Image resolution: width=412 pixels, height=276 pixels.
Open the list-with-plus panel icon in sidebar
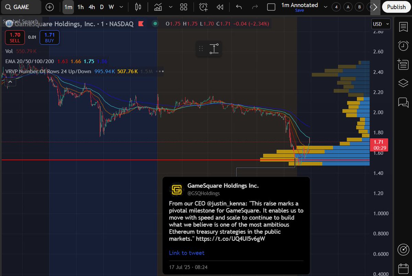[402, 64]
